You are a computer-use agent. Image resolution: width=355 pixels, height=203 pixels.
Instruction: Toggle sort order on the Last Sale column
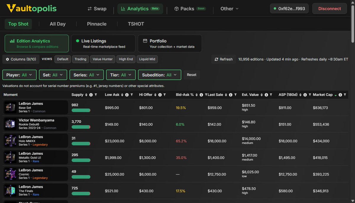coord(225,95)
